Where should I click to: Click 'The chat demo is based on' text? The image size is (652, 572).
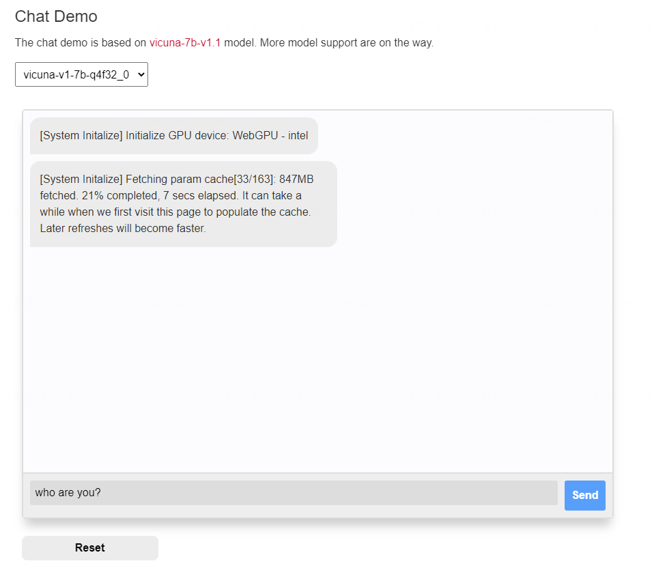coord(81,42)
